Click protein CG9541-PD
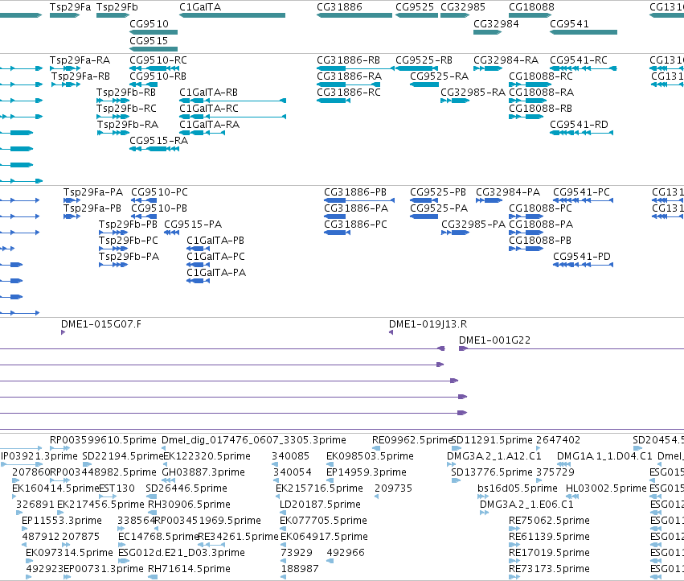 (584, 265)
